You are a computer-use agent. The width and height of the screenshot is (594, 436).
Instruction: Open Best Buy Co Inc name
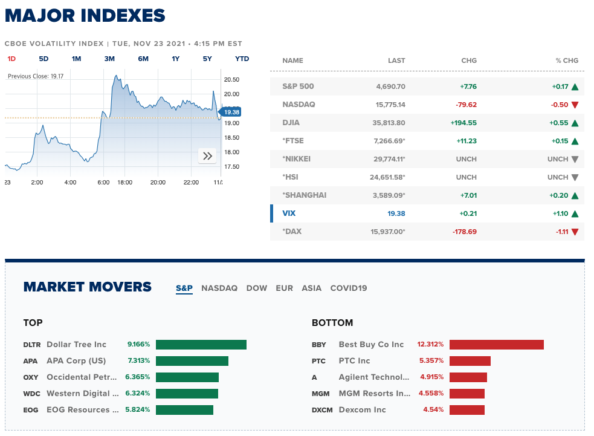pos(371,345)
